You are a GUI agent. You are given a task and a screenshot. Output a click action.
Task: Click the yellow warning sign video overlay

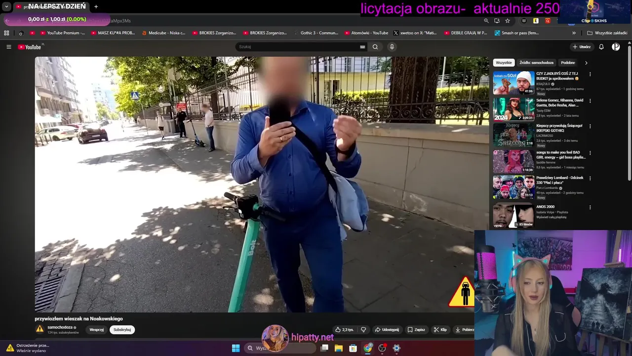[x=461, y=292]
